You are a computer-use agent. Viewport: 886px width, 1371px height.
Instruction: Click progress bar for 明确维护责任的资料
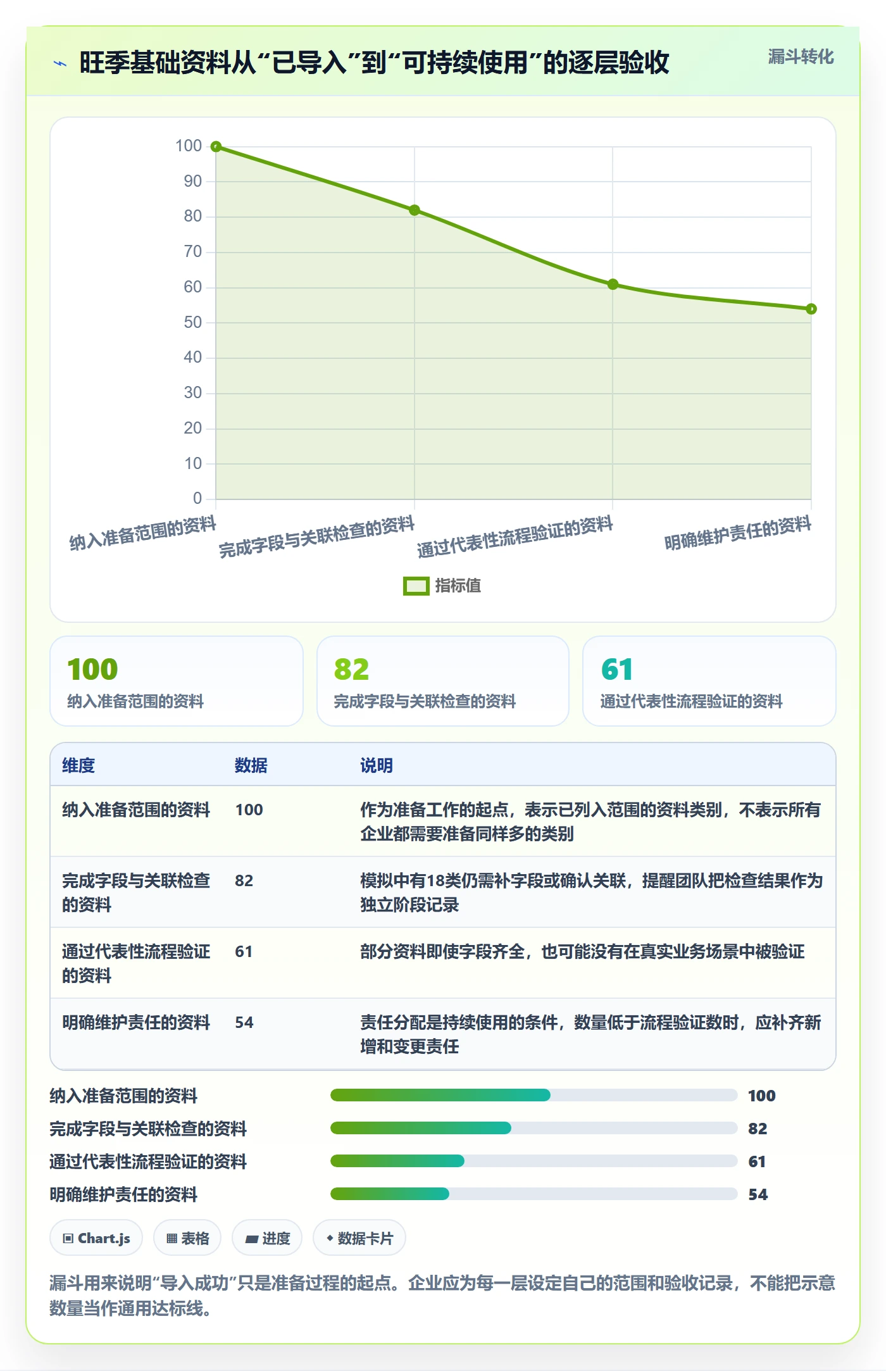(x=534, y=1194)
